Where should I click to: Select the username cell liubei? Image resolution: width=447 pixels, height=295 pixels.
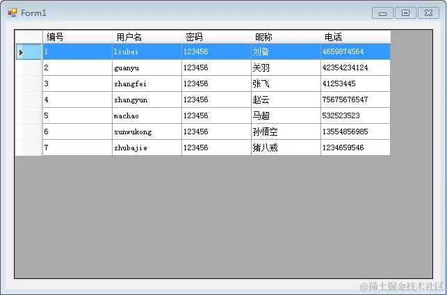tap(147, 51)
